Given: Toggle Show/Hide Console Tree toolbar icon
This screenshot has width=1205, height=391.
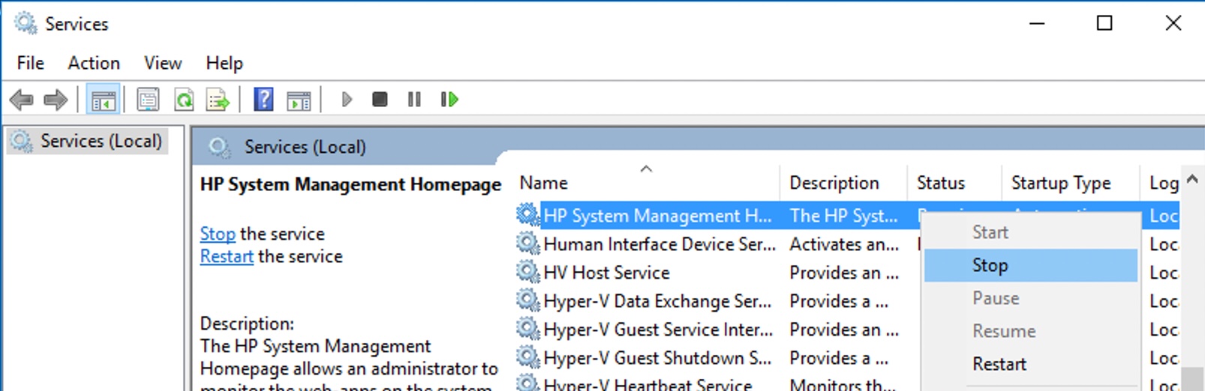Looking at the screenshot, I should (x=103, y=100).
